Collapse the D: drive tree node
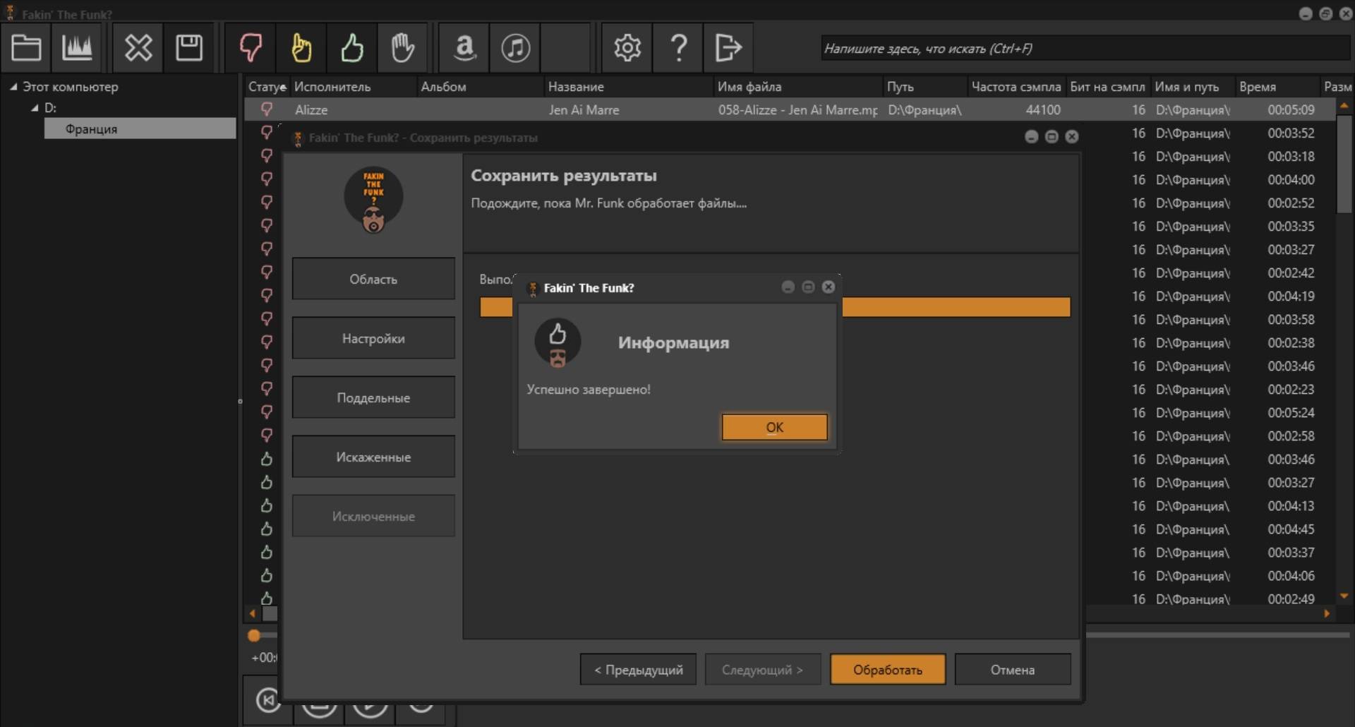The height and width of the screenshot is (727, 1355). 35,108
